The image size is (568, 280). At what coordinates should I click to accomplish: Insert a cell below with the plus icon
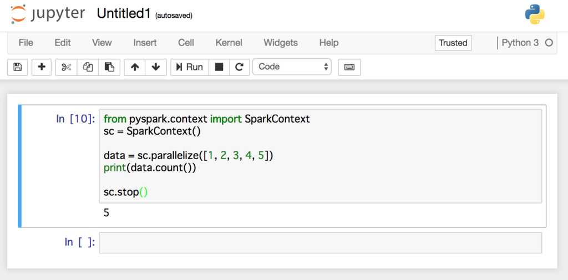42,67
